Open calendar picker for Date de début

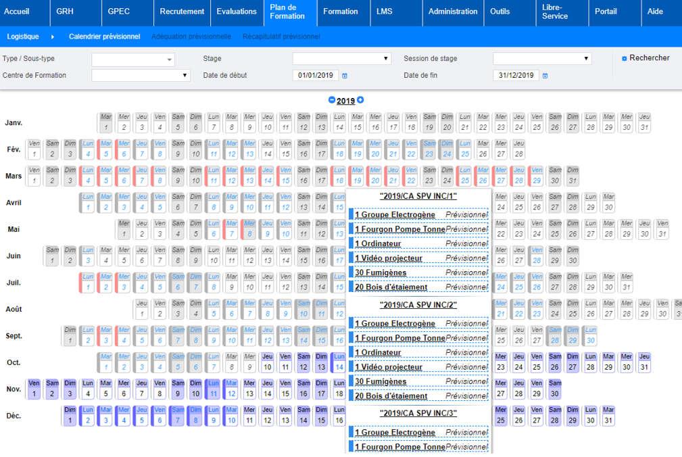click(345, 76)
